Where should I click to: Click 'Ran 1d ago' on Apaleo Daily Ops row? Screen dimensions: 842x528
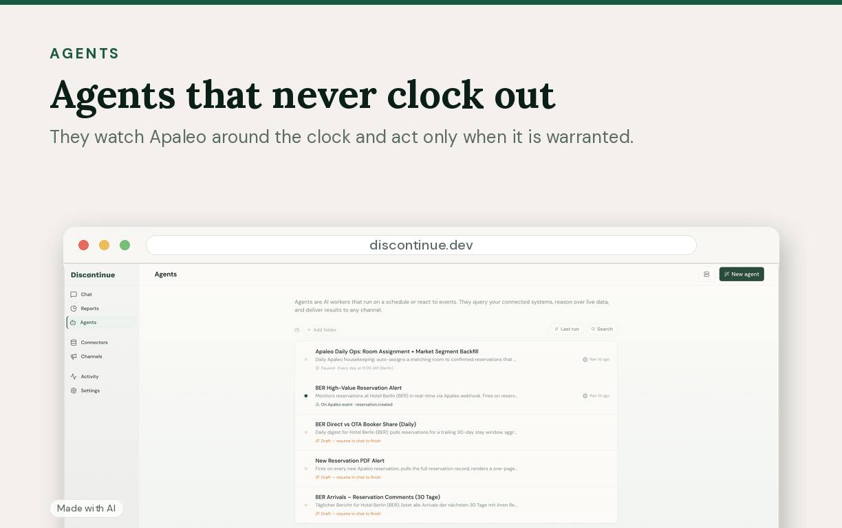point(596,360)
